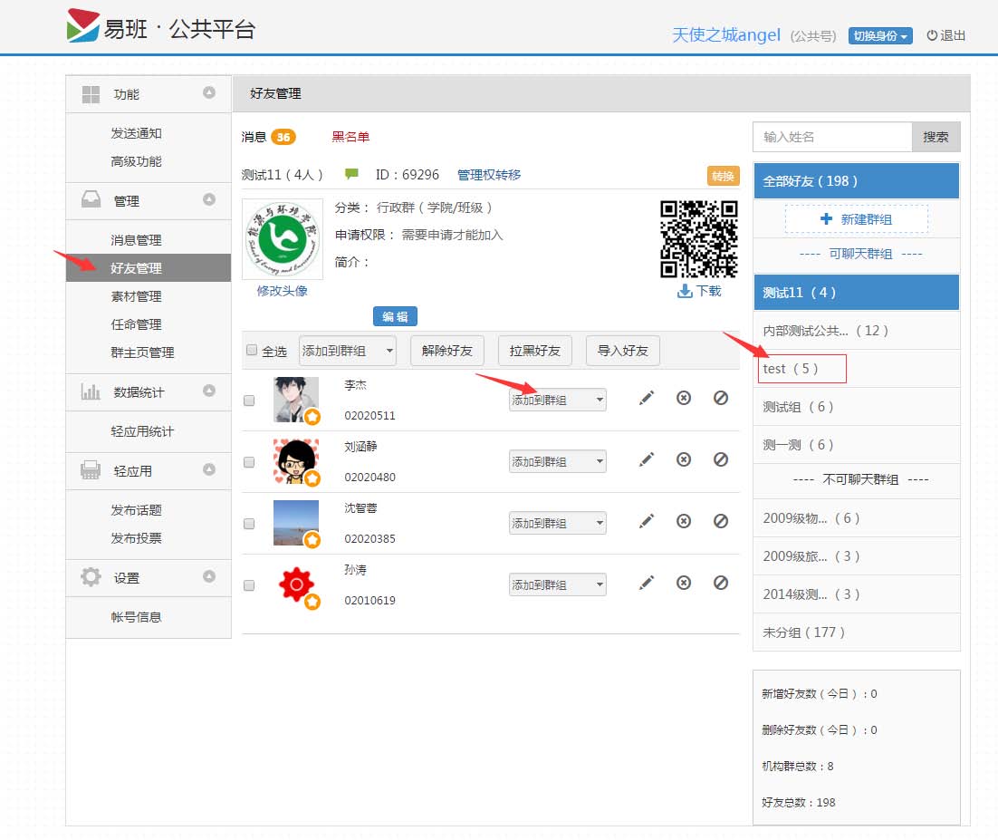Collapse the 数据统计 section arrow
998x840 pixels.
(209, 391)
